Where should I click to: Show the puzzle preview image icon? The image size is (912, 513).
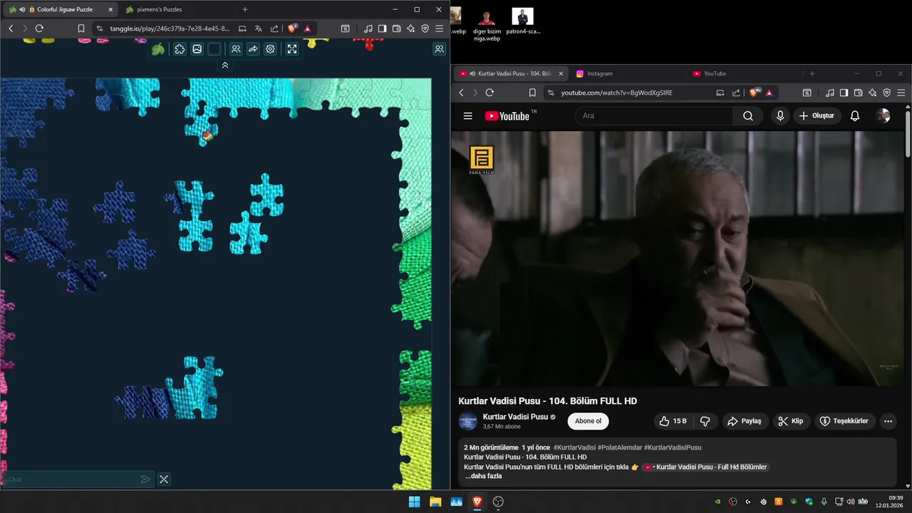(197, 49)
